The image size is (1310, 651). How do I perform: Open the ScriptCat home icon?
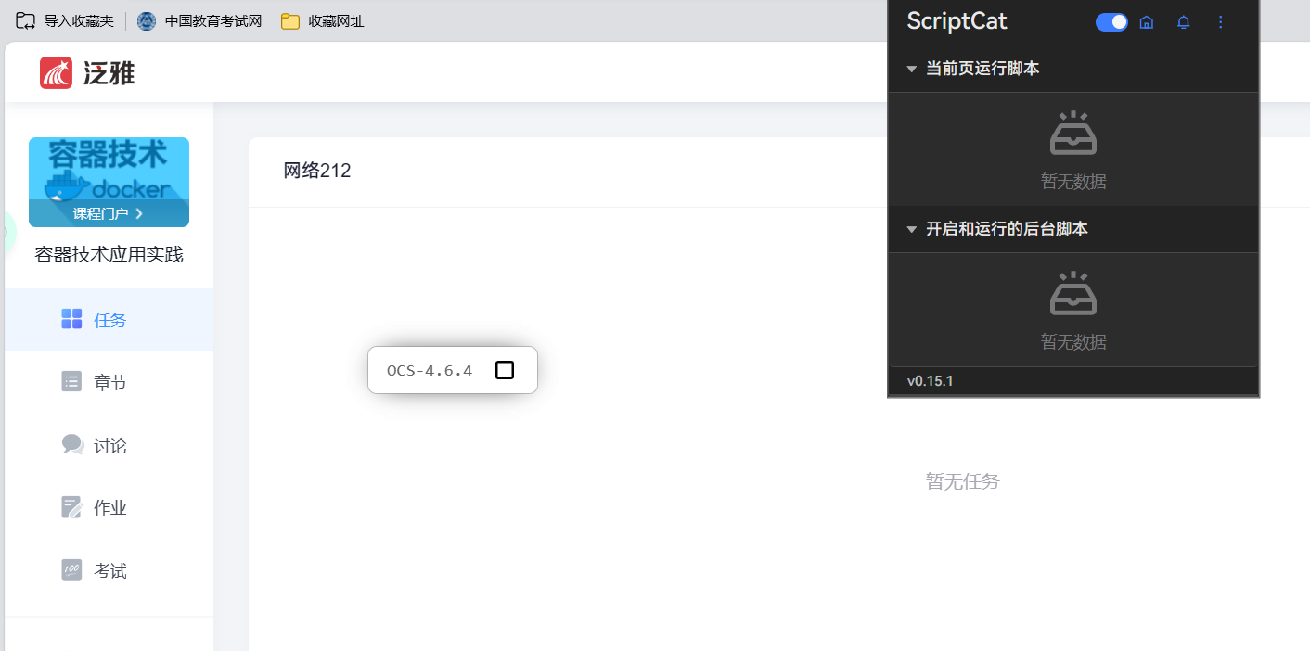point(1147,21)
